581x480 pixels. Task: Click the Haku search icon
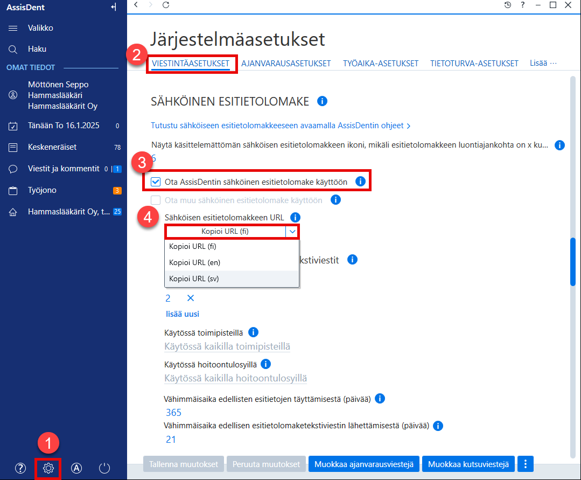(13, 50)
